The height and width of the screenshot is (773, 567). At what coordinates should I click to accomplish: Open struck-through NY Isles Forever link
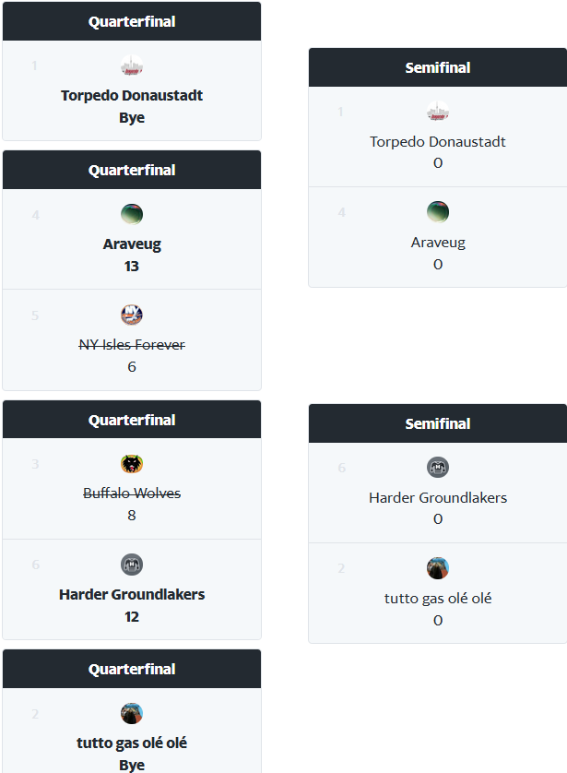click(x=132, y=345)
